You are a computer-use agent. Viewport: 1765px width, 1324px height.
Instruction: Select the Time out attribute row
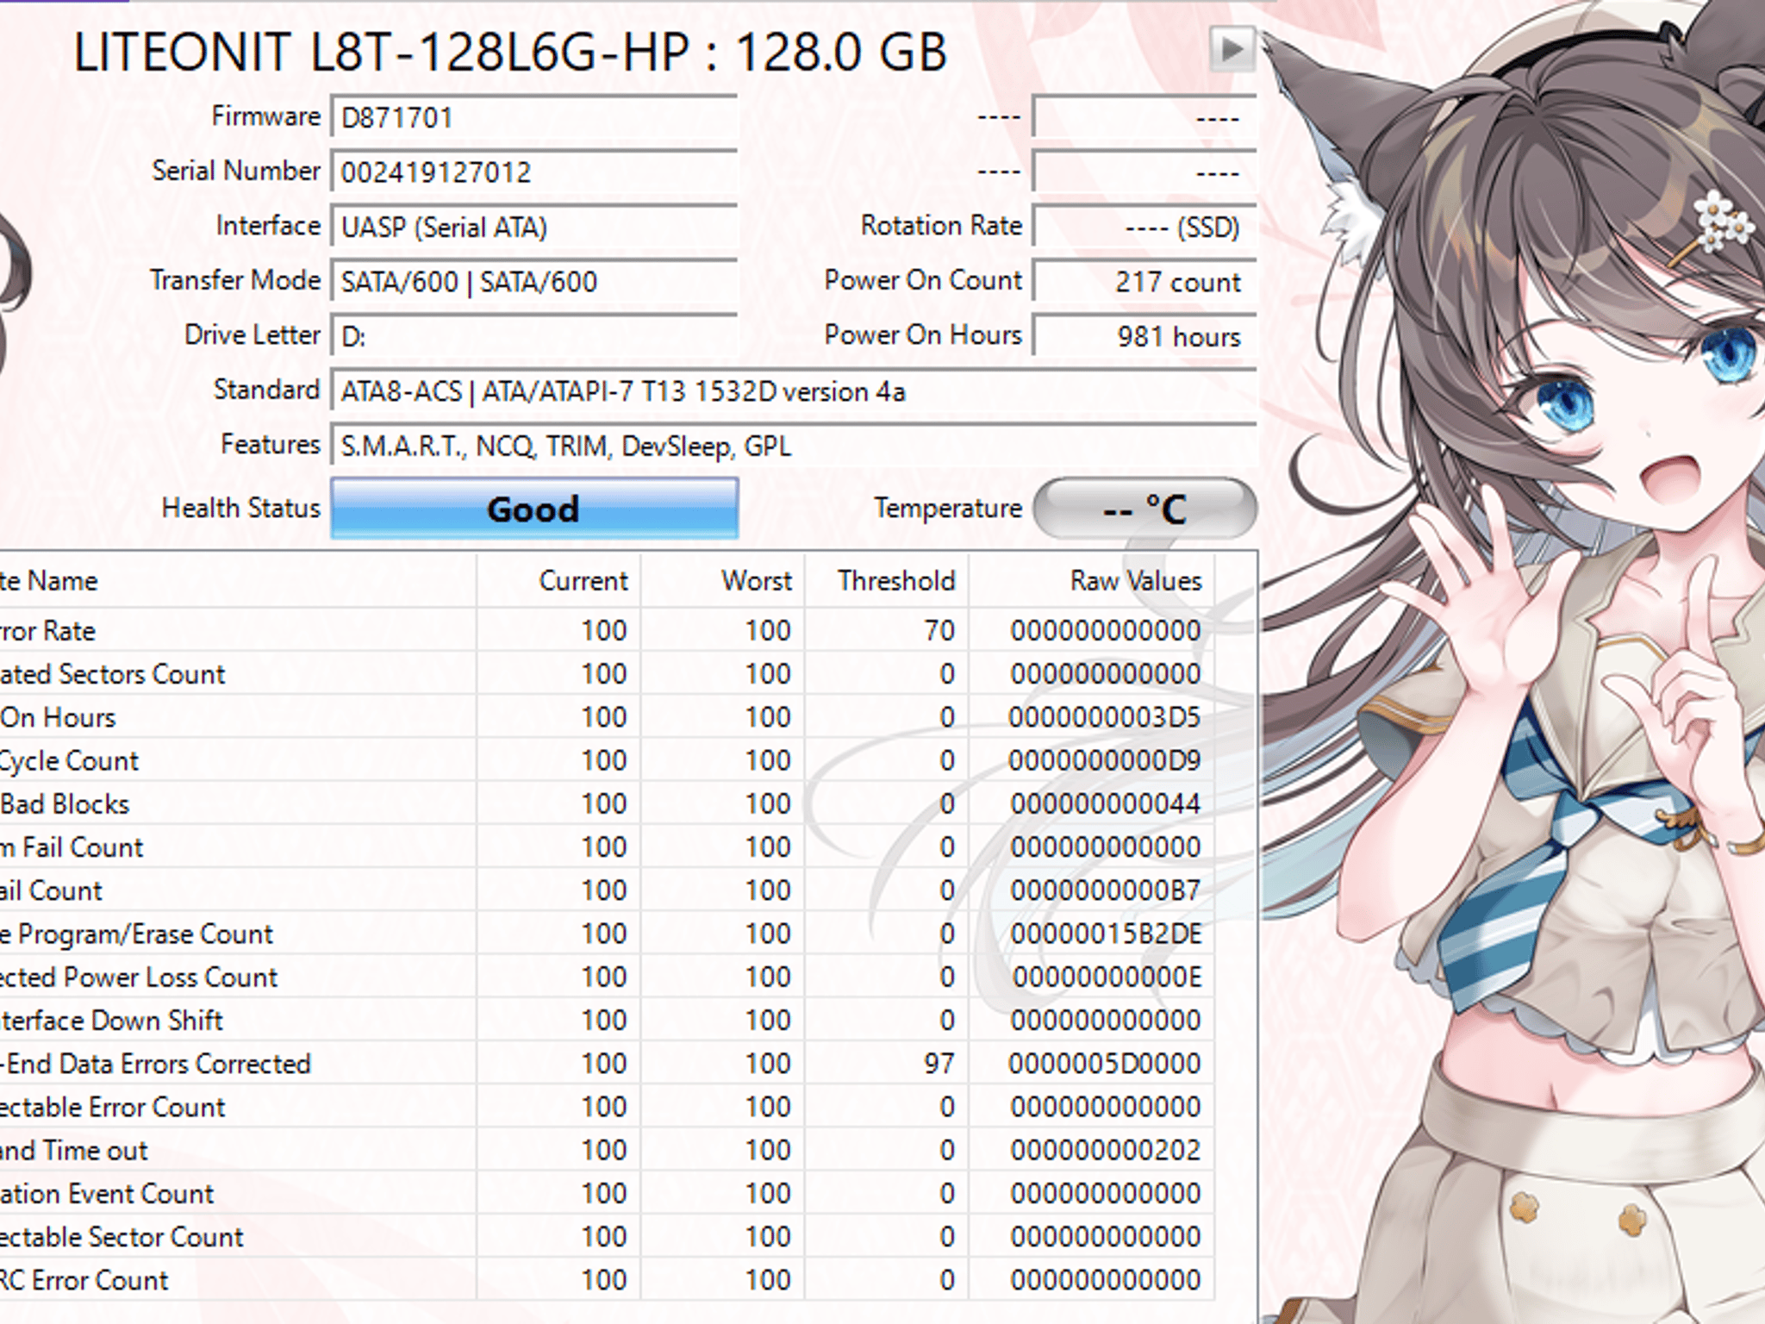[607, 1150]
